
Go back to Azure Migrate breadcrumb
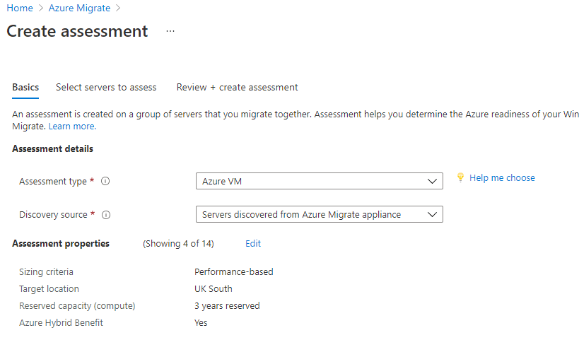click(79, 8)
